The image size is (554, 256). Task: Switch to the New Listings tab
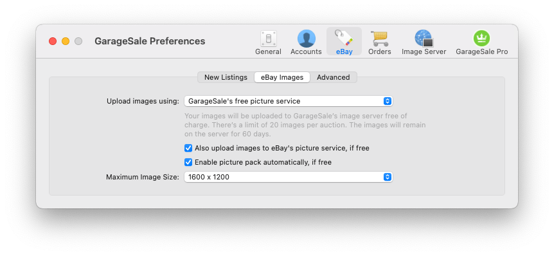[x=226, y=77]
